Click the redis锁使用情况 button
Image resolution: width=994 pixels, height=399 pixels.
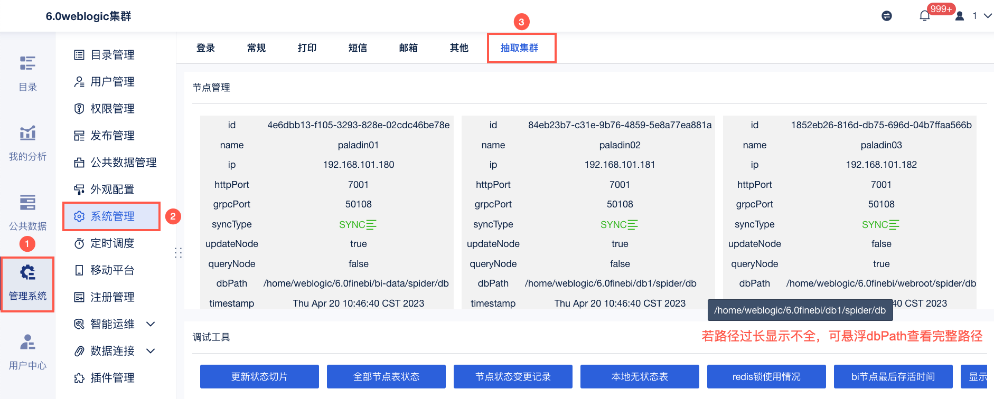point(766,376)
